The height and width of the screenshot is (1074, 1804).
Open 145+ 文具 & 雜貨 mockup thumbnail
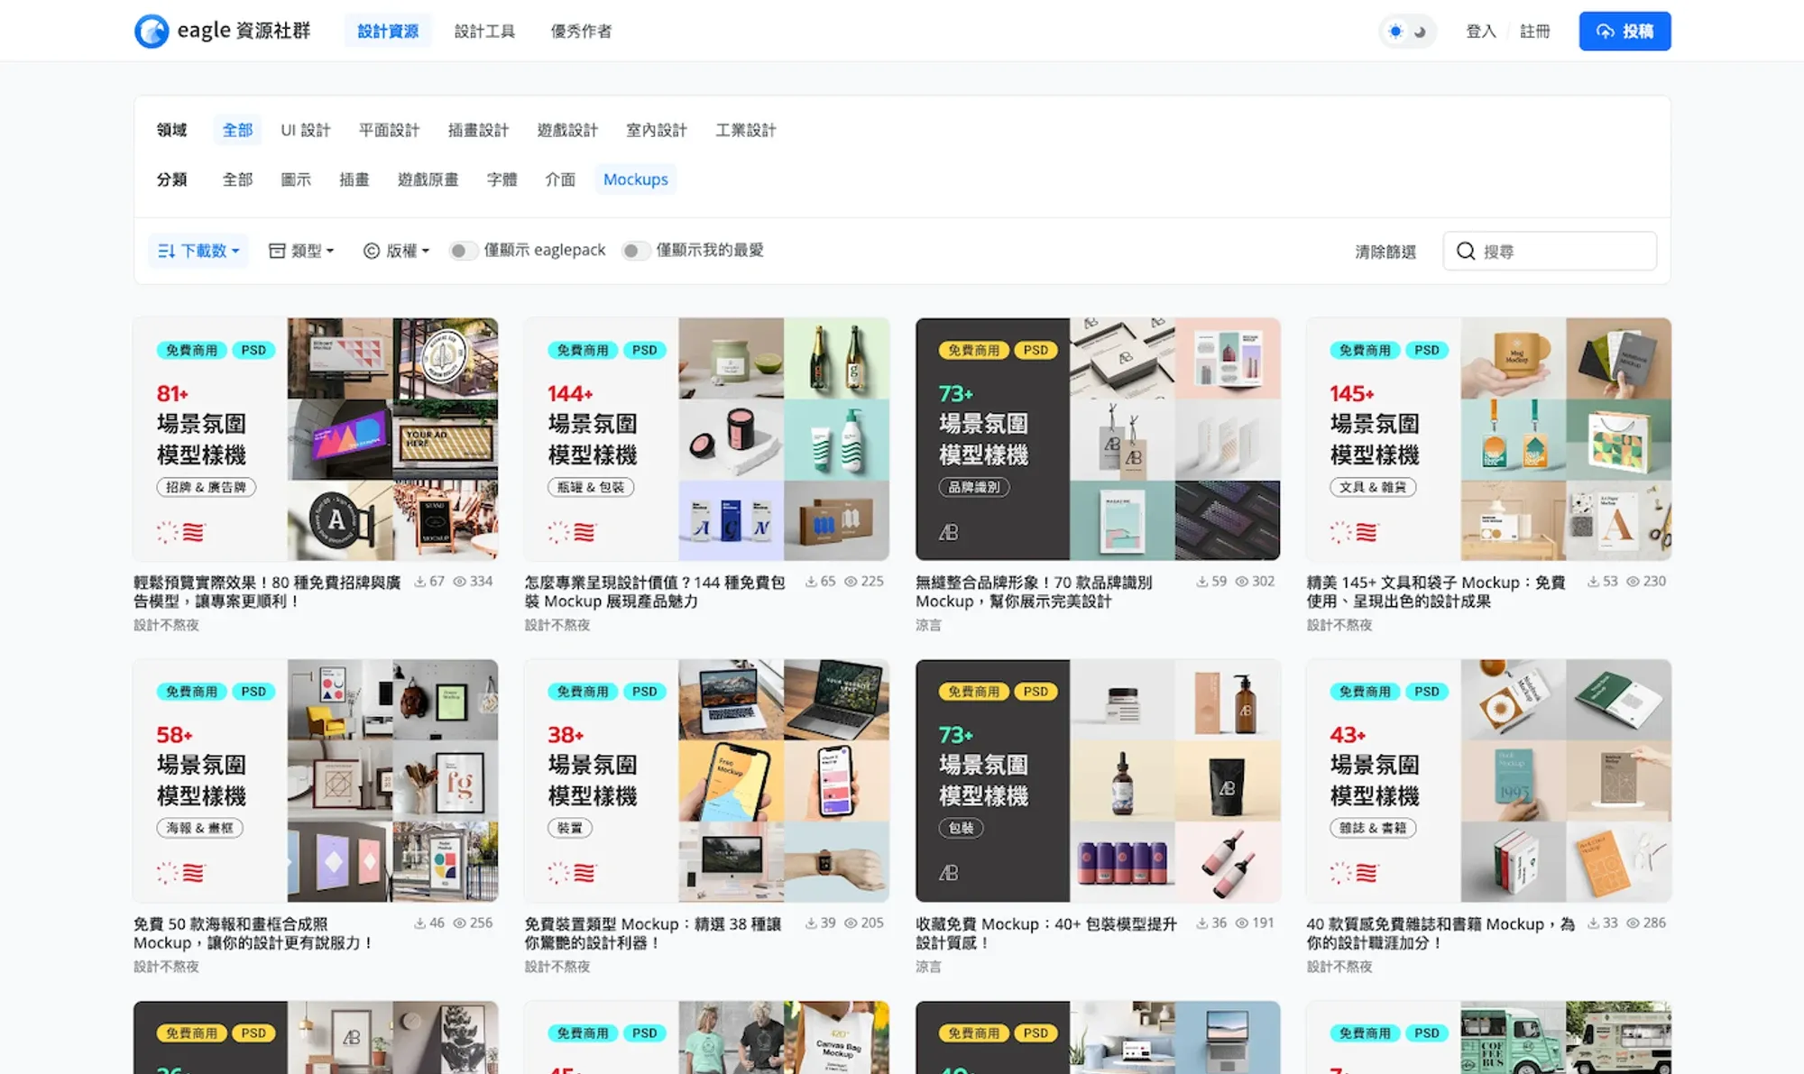point(1488,439)
